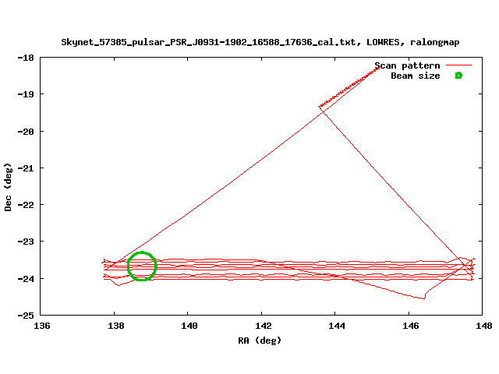Click the -23 Dec tick label

(x=26, y=242)
